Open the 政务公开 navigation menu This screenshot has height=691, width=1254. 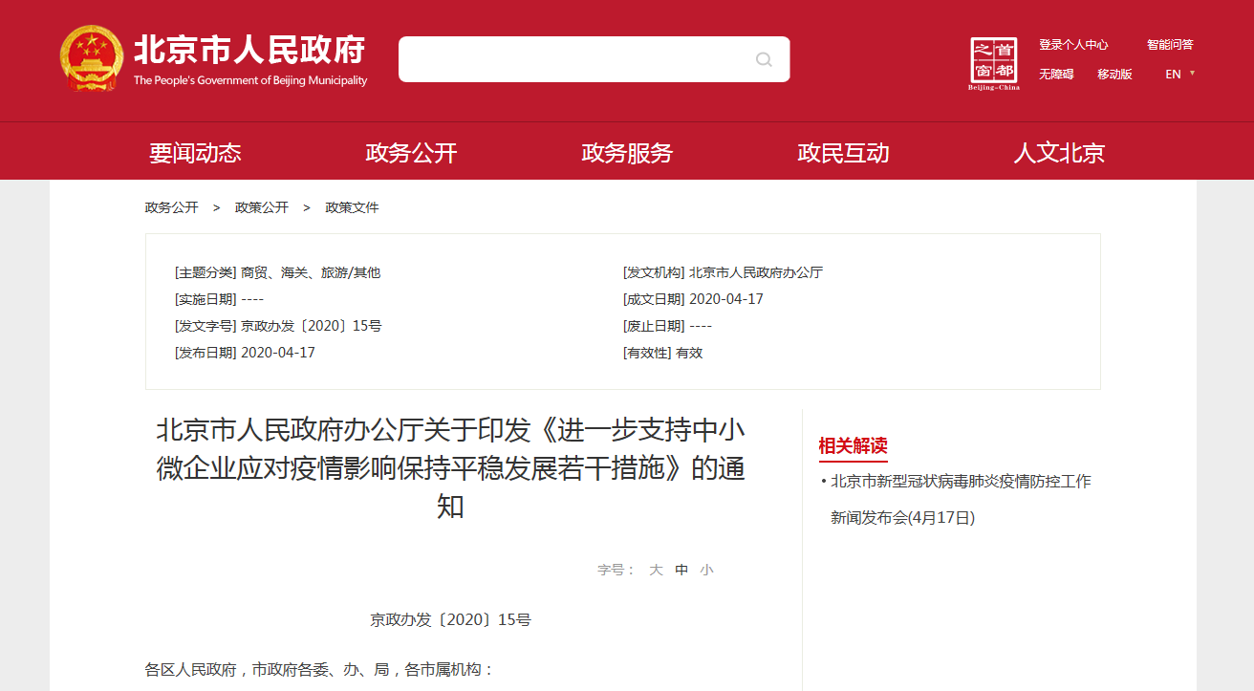click(x=411, y=153)
